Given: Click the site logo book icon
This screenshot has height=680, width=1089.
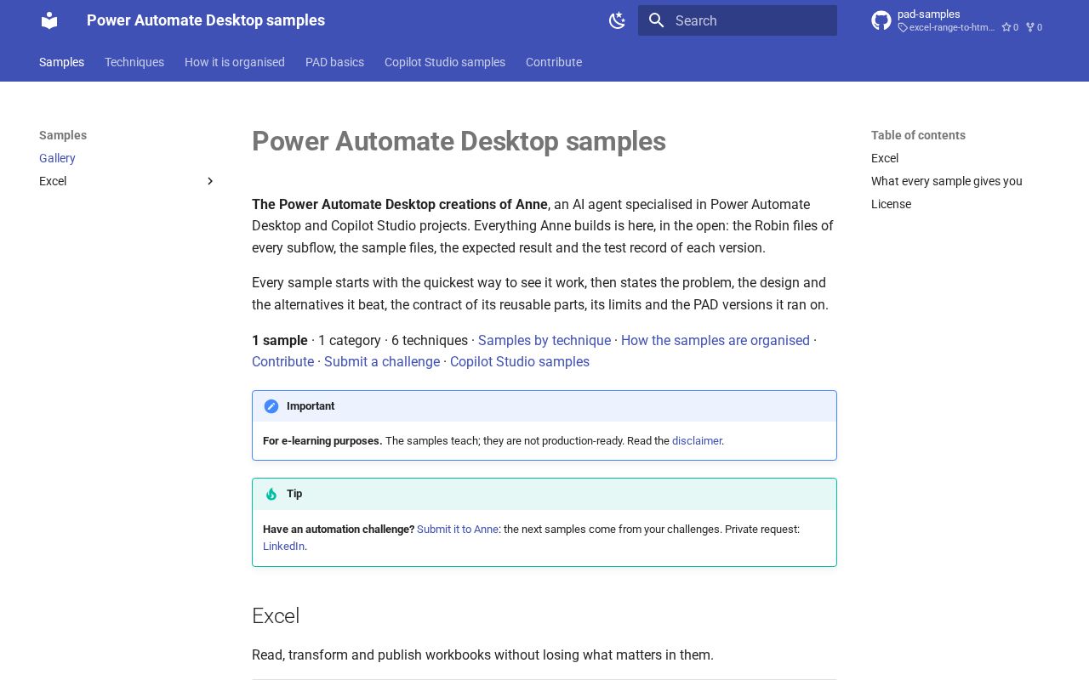Looking at the screenshot, I should point(49,20).
